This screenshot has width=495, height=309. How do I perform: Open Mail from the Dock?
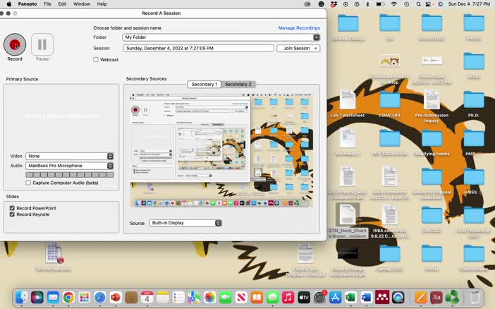53,297
